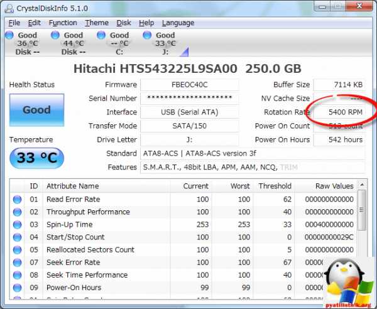Screen dimensions: 377x309
Task: Click status orb for Read Error Rate
Action: click(x=18, y=199)
